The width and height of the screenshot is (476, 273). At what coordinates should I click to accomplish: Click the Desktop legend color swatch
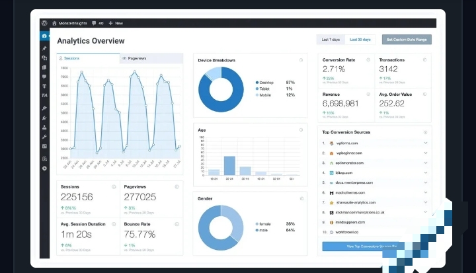257,83
